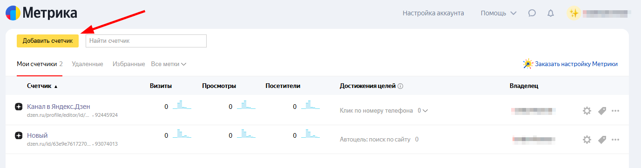The width and height of the screenshot is (641, 168).
Task: Click info icon next to Достижения целей
Action: [400, 86]
